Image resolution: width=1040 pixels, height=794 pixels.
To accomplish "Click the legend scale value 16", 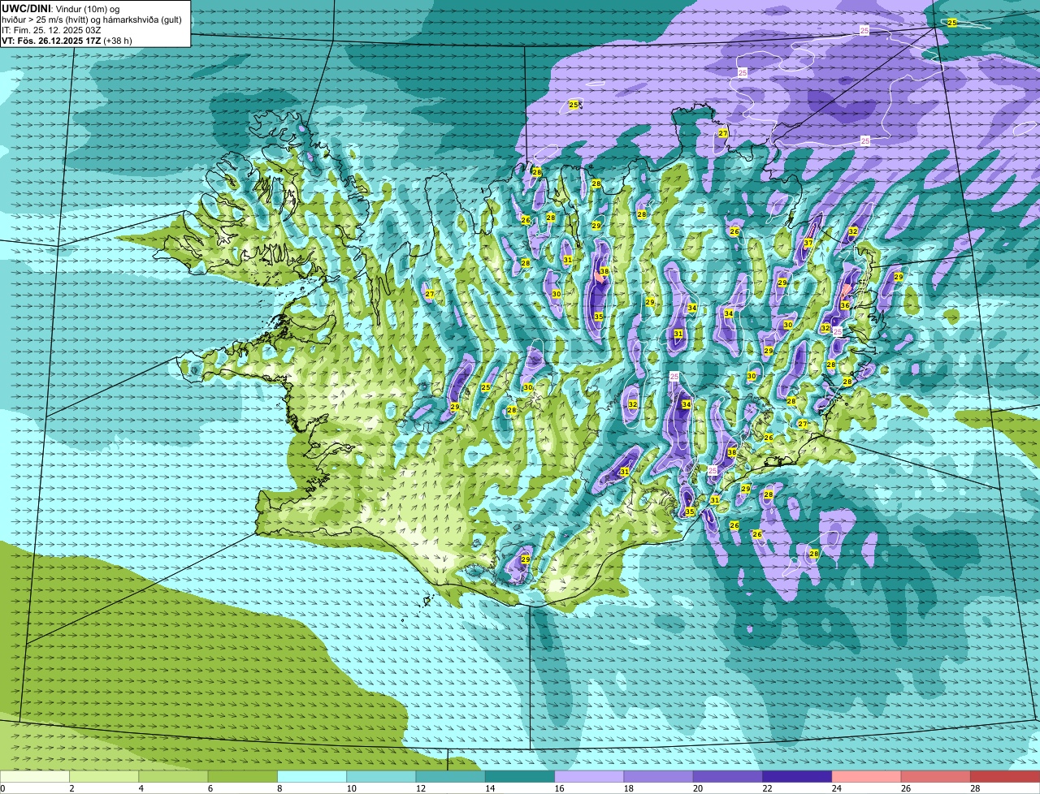I will pyautogui.click(x=559, y=788).
